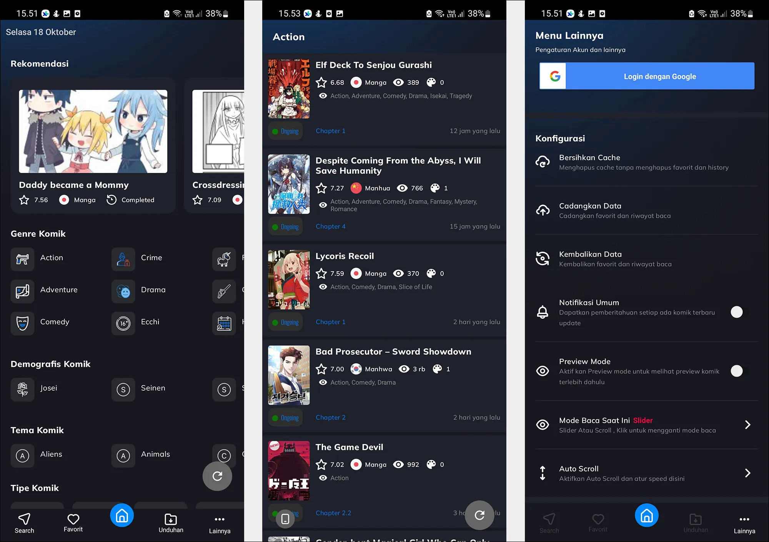Tap the Kembalikan Data restore icon
Image resolution: width=769 pixels, height=542 pixels.
coord(543,259)
